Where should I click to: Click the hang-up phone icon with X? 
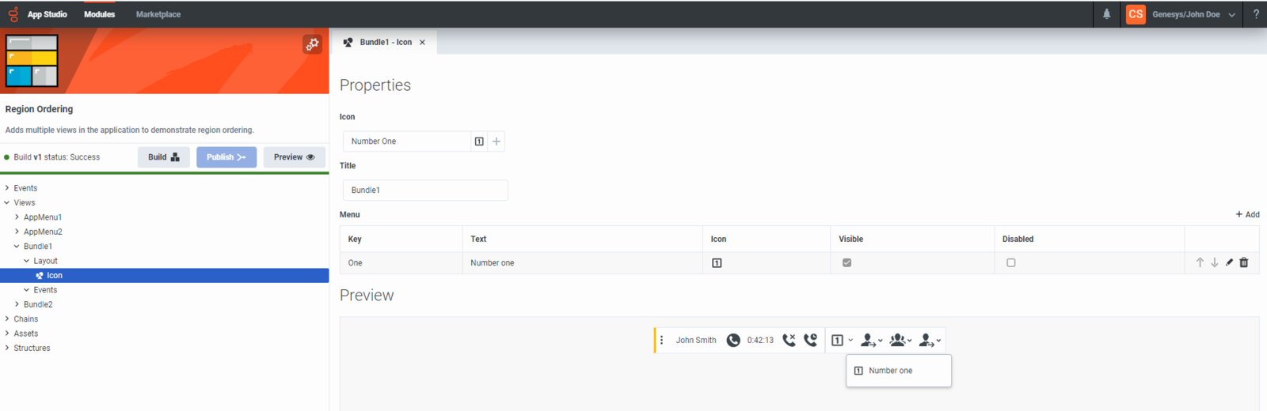(x=789, y=340)
